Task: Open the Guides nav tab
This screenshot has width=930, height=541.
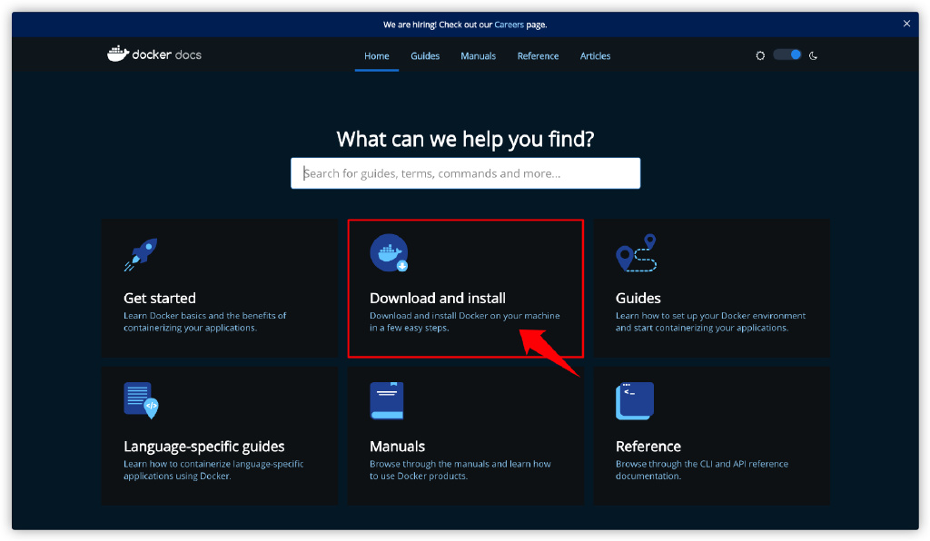Action: (x=425, y=55)
